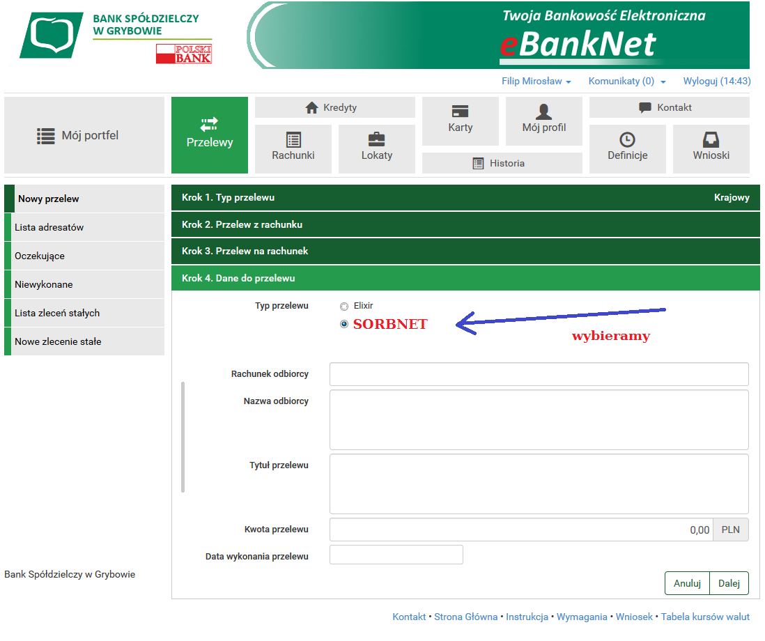Image resolution: width=765 pixels, height=641 pixels.
Task: Open Nowy przelew in side menu
Action: [x=84, y=199]
